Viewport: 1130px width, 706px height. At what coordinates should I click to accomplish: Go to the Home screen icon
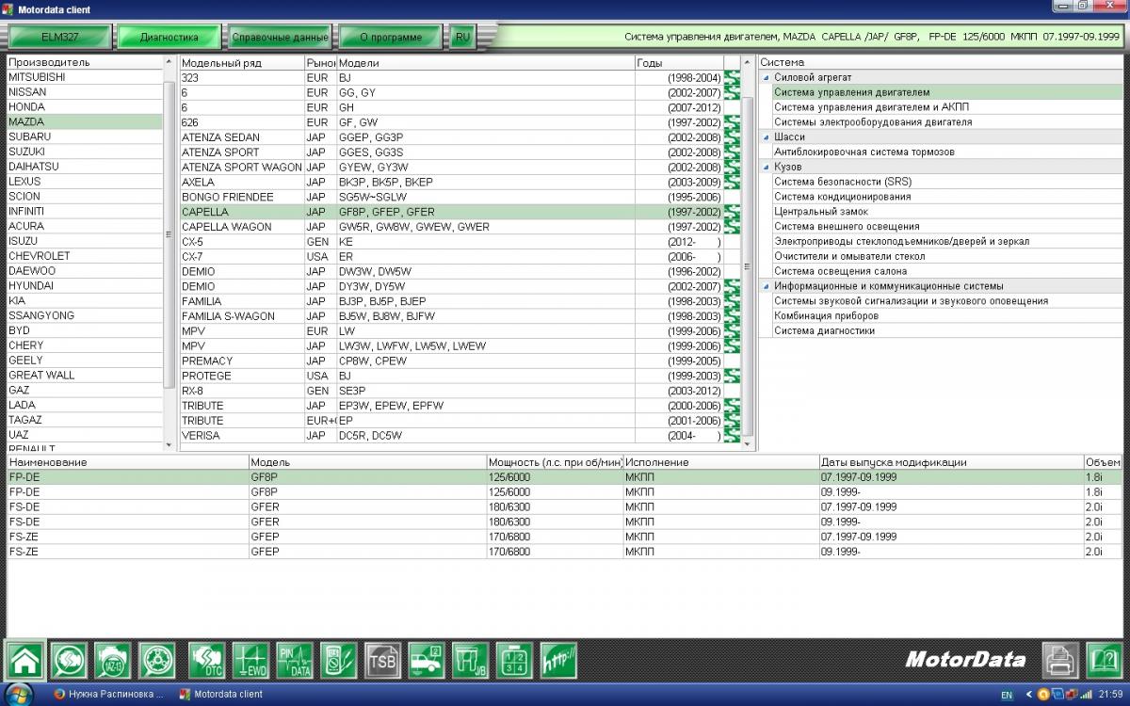point(25,661)
